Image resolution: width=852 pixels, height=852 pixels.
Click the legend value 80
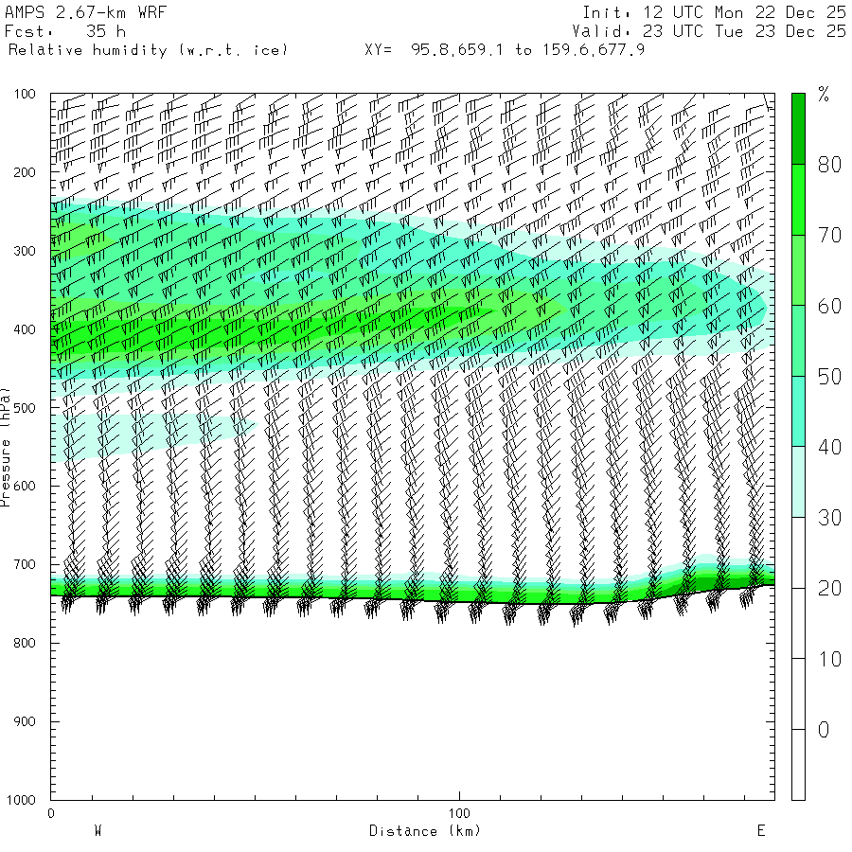click(829, 165)
